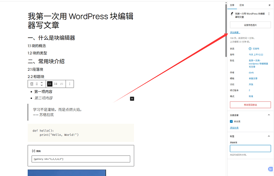Close the settings sidebar with the X

pos(270,5)
